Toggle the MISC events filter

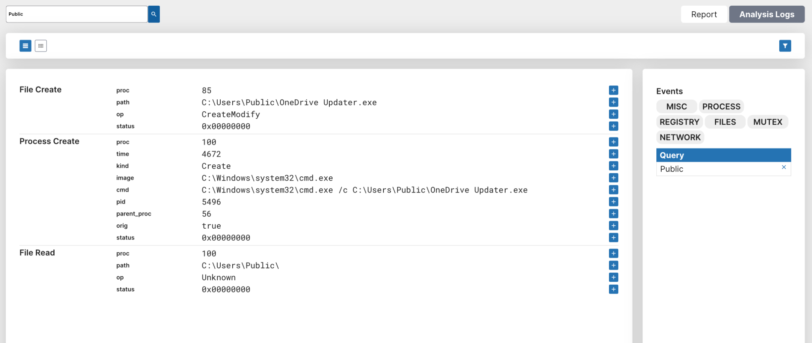click(x=676, y=106)
